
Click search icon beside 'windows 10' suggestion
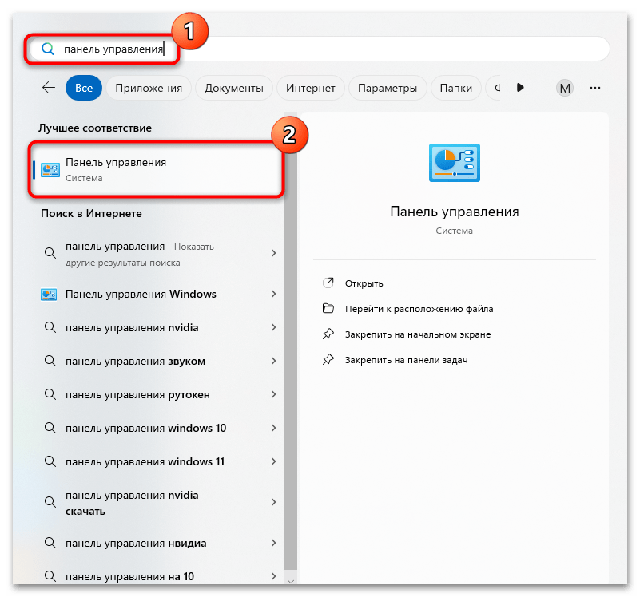point(50,427)
